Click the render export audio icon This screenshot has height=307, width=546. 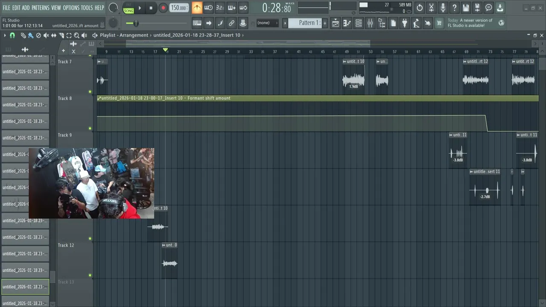tap(477, 8)
